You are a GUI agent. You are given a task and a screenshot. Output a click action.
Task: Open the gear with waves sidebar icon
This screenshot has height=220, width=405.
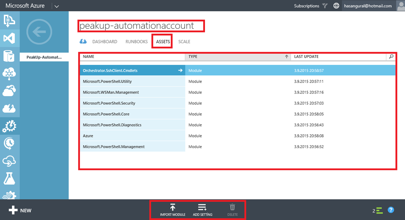9,195
